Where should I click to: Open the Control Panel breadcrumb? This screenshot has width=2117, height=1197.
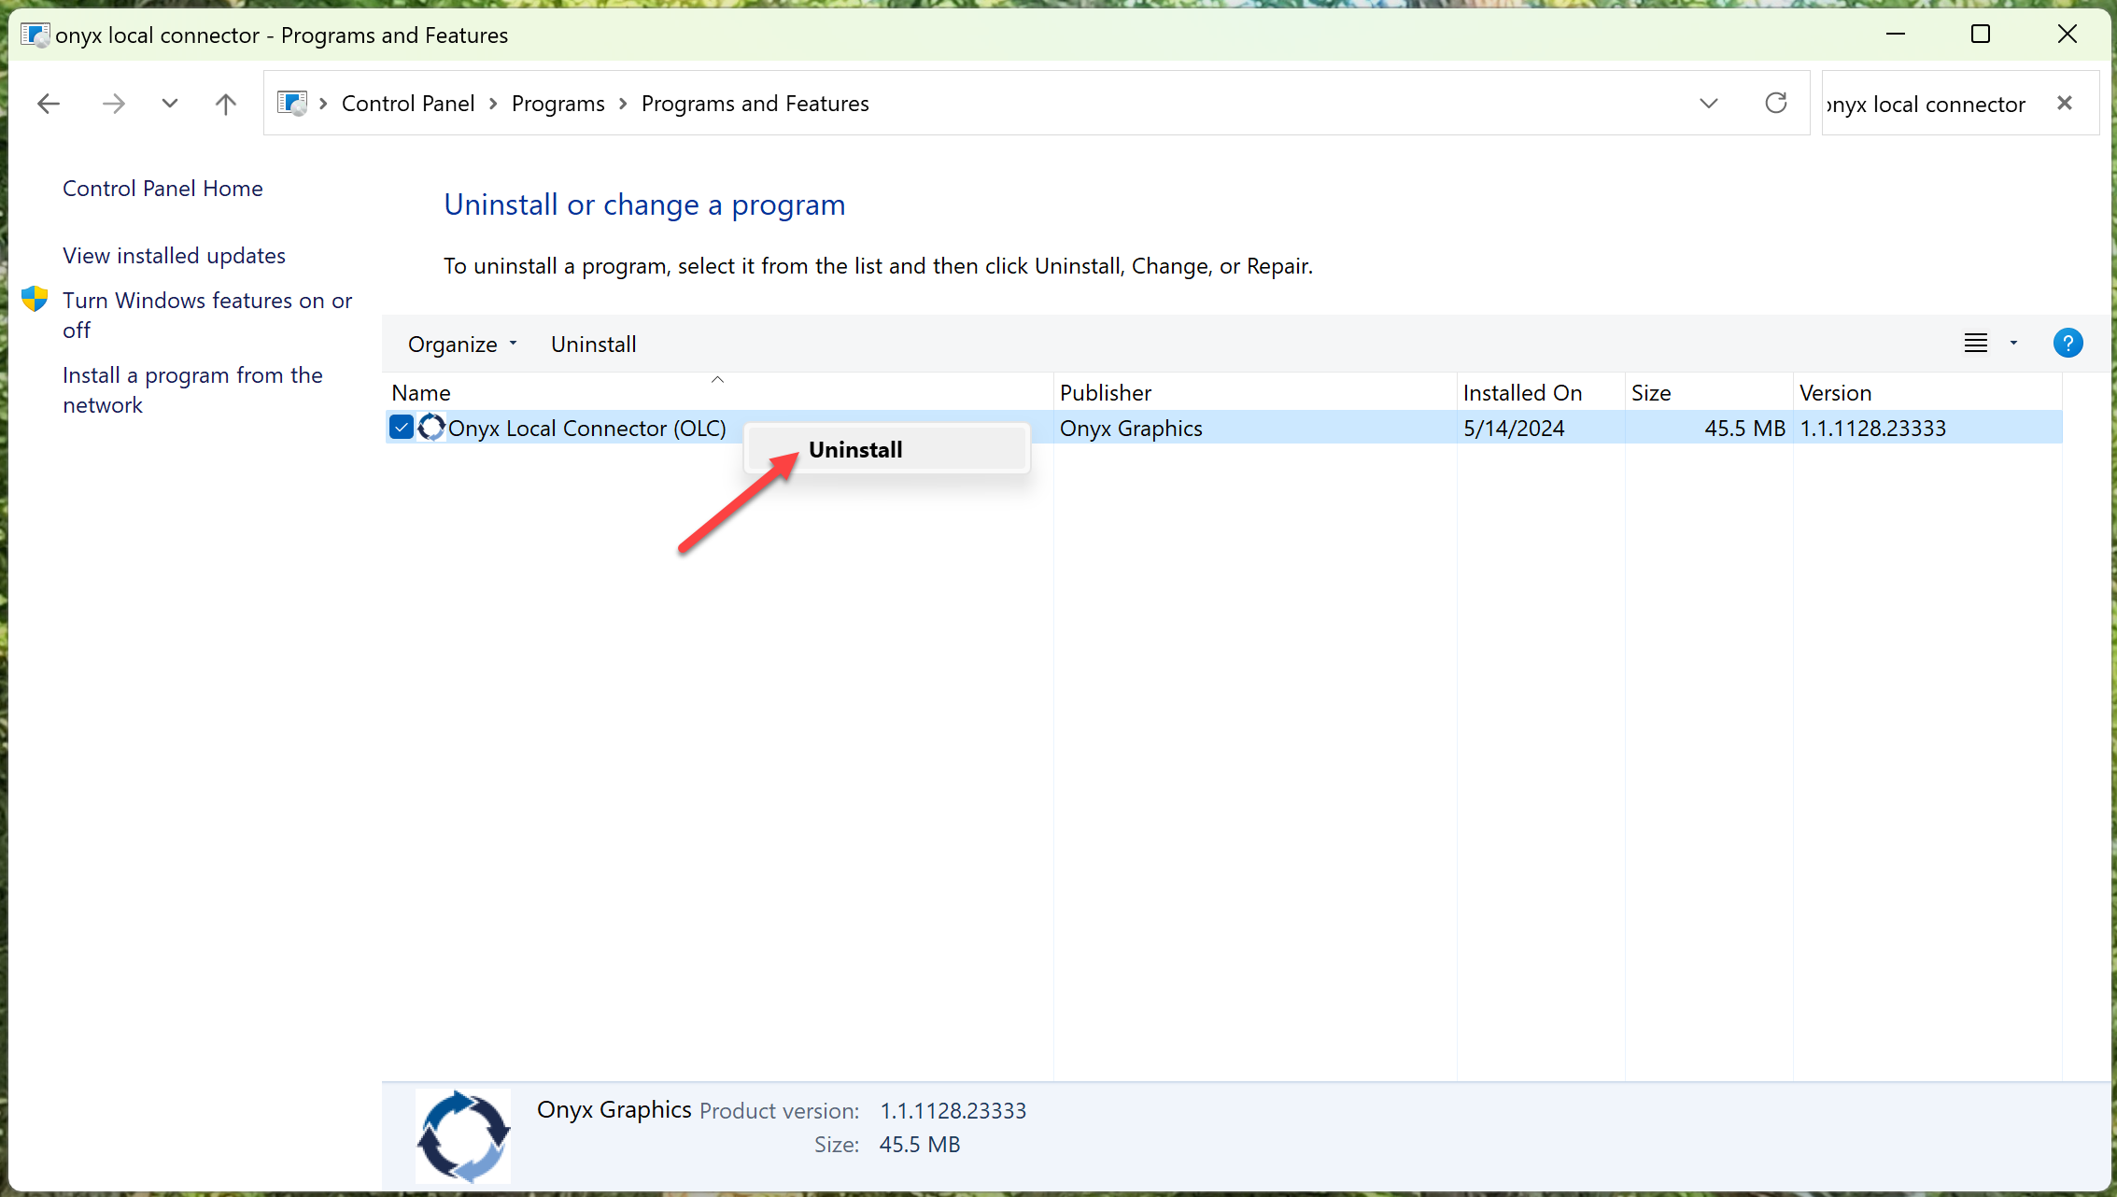(408, 104)
